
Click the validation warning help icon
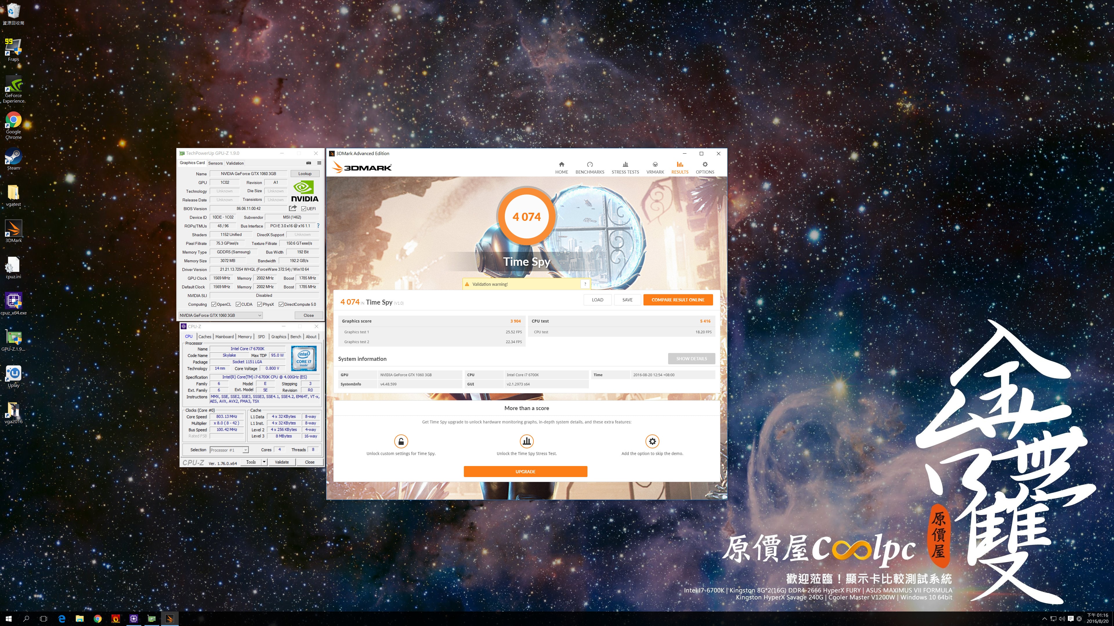tap(585, 284)
